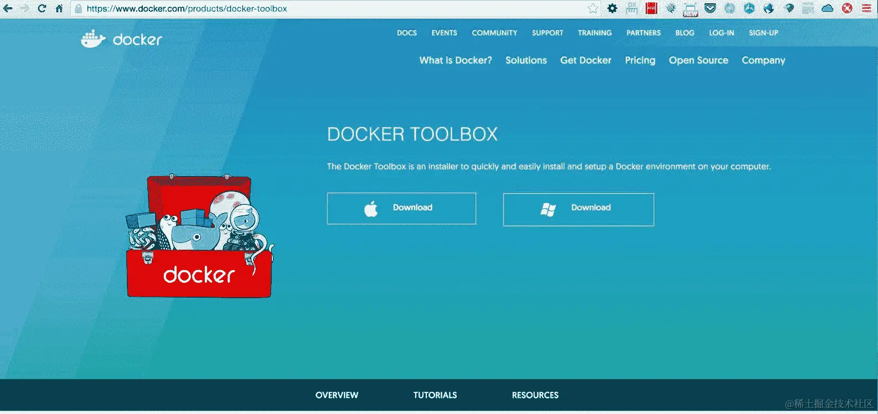Image resolution: width=878 pixels, height=414 pixels.
Task: Click the browser forward arrow
Action: pos(25,8)
